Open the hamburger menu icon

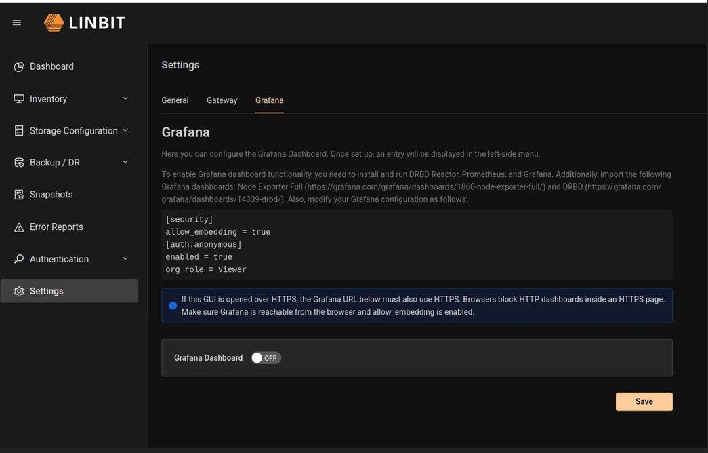pyautogui.click(x=17, y=22)
